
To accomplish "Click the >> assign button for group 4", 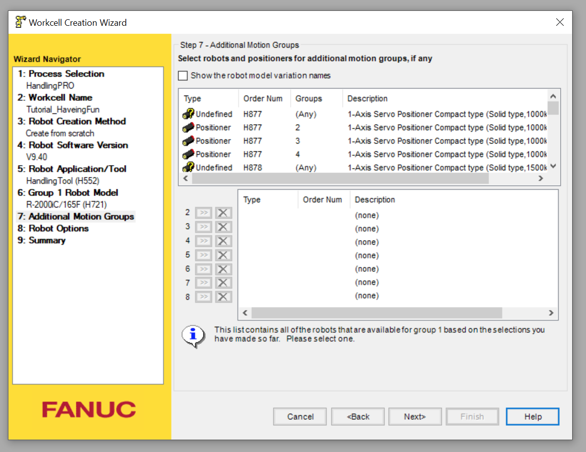I will pos(204,241).
